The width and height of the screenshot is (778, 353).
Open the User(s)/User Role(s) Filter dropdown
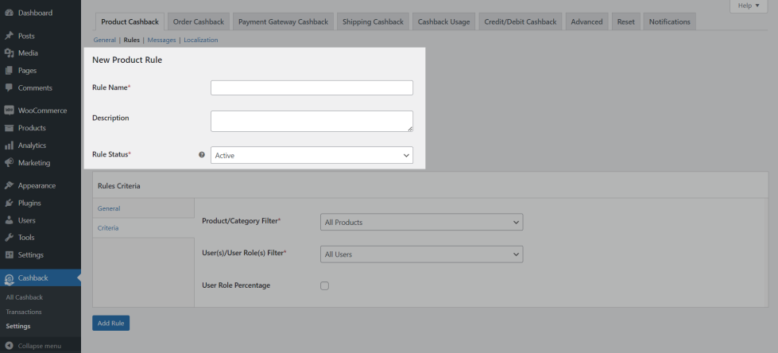pos(421,254)
